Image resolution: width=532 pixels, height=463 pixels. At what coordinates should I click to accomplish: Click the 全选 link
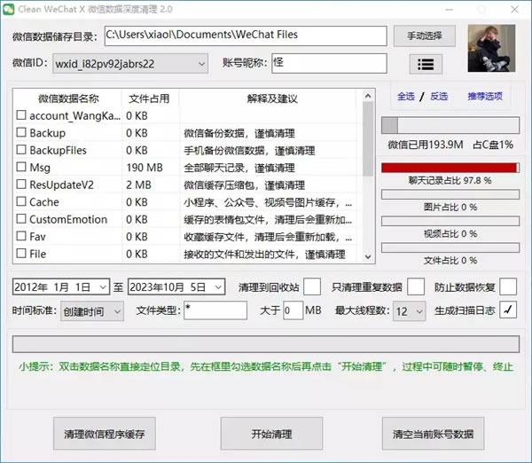[406, 97]
